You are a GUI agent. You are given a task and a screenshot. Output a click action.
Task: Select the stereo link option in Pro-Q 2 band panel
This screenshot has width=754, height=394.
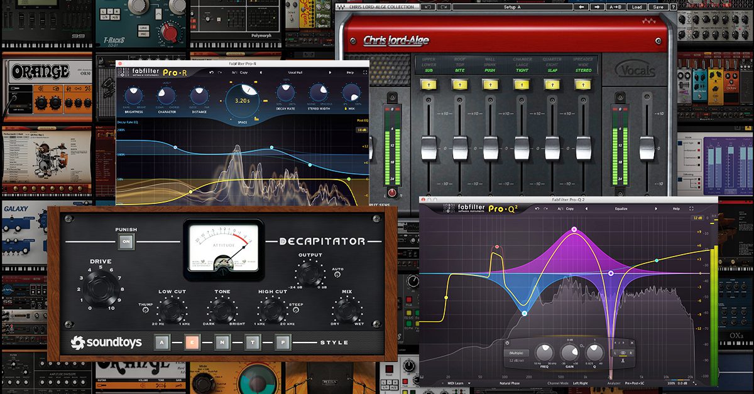coord(623,353)
